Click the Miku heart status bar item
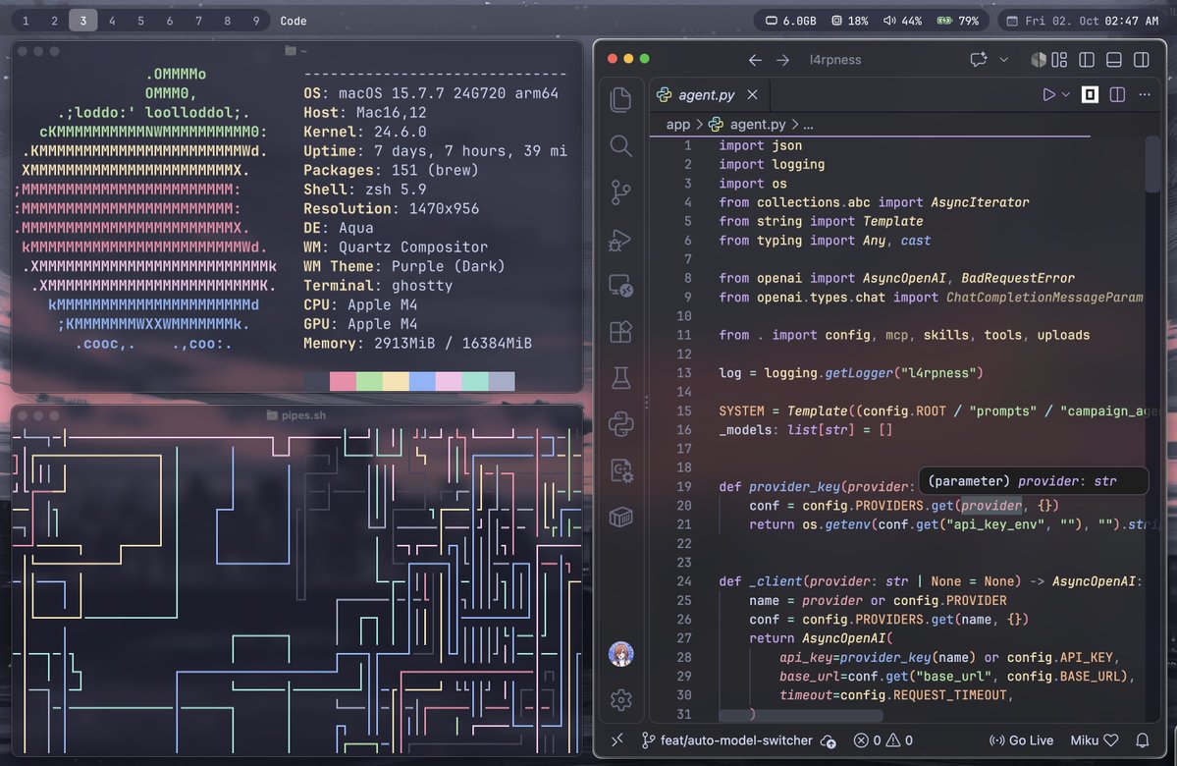Image resolution: width=1177 pixels, height=766 pixels. (x=1095, y=740)
